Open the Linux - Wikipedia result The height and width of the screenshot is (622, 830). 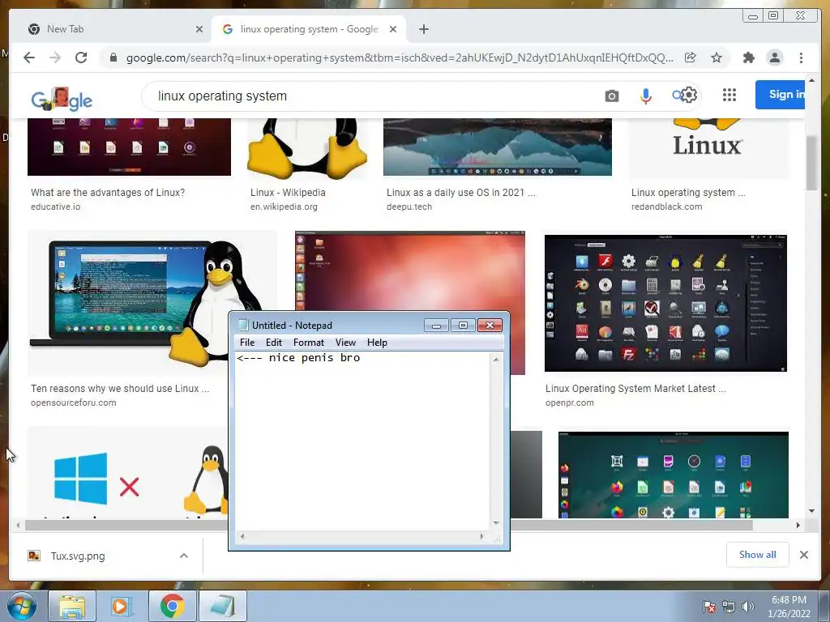(x=288, y=193)
